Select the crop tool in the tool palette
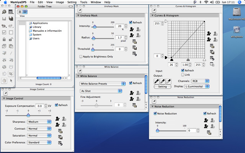245x153 pixels. coord(11,74)
